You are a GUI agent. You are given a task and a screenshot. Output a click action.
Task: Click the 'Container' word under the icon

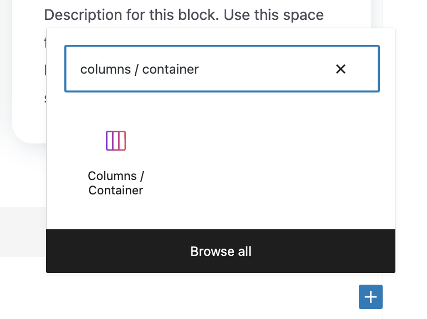(116, 190)
